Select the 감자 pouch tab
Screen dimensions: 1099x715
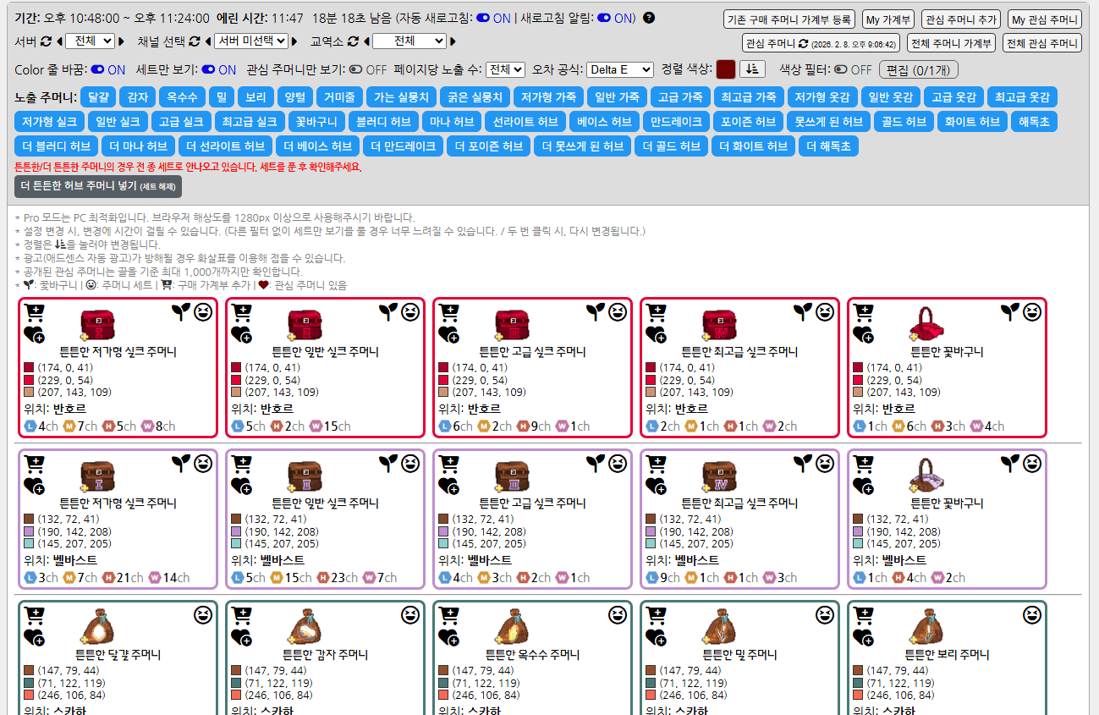pos(137,96)
